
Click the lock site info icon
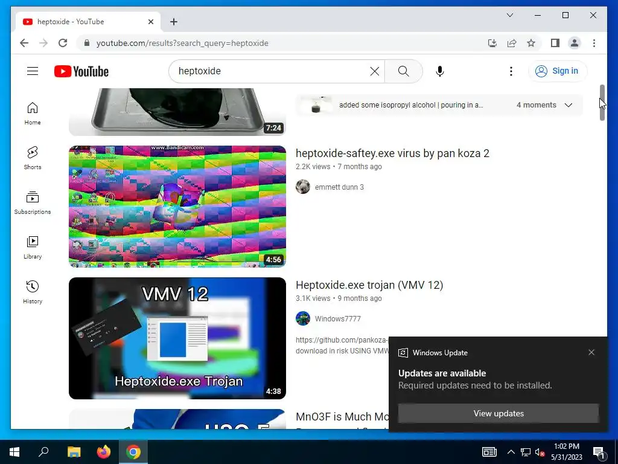click(87, 43)
